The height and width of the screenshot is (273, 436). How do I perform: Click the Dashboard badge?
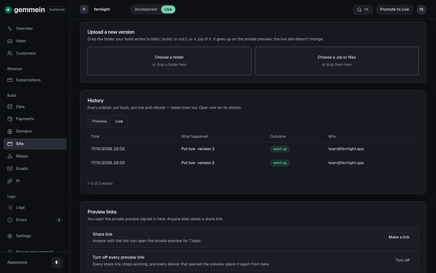tap(57, 10)
